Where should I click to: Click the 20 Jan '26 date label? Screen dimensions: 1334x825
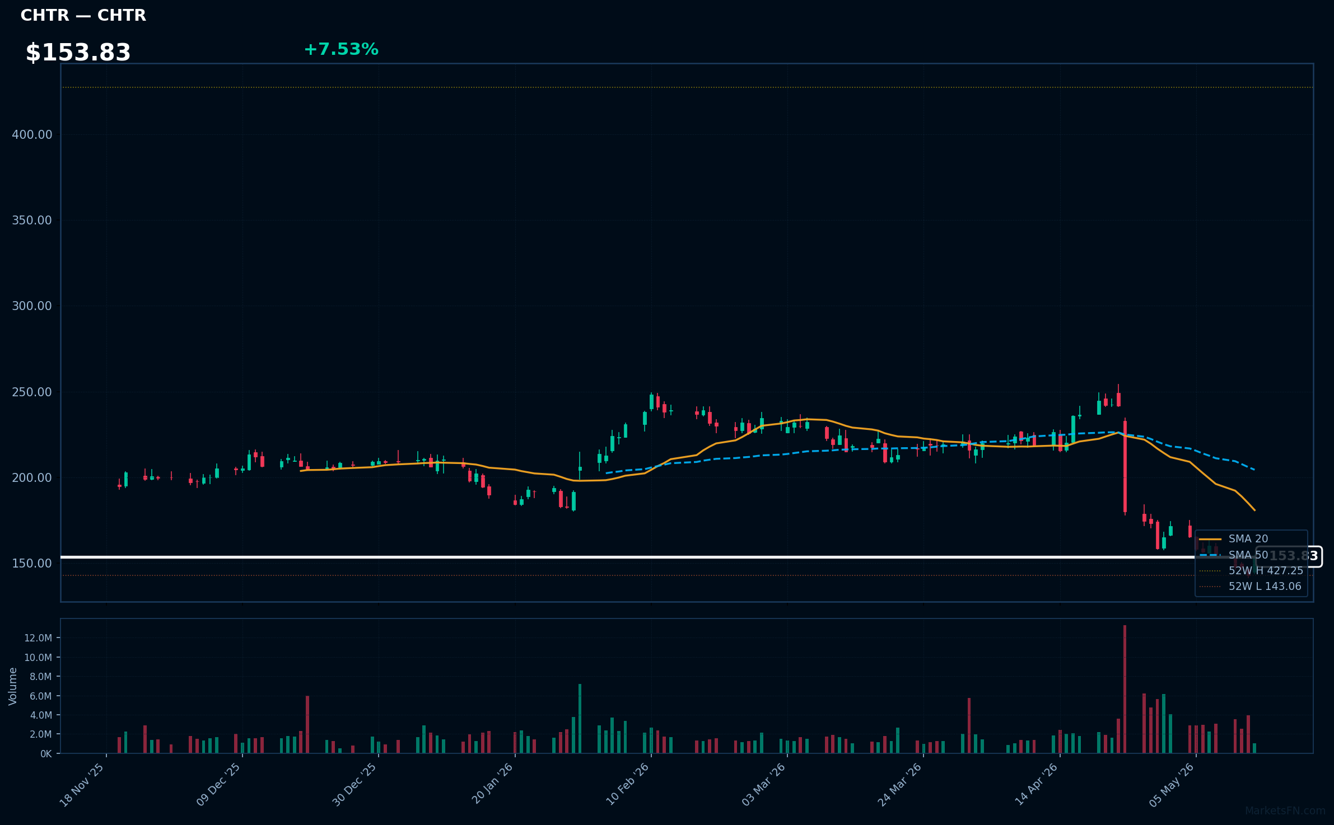(492, 785)
